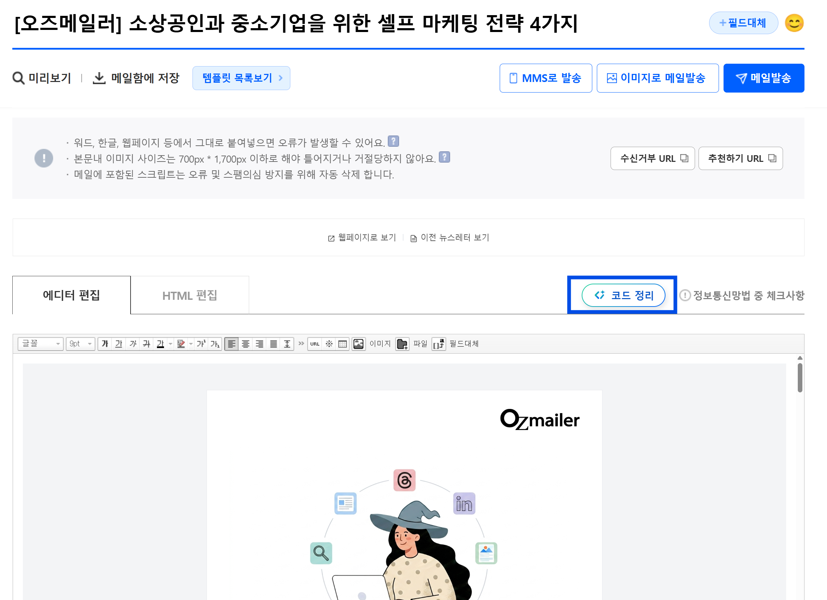Justify the text alignment
Image resolution: width=827 pixels, height=600 pixels.
[x=273, y=343]
